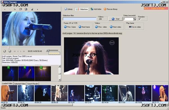The height and width of the screenshot is (110, 169).
Task: Select the thumbnail at 00:17:00
Action: (127, 93)
